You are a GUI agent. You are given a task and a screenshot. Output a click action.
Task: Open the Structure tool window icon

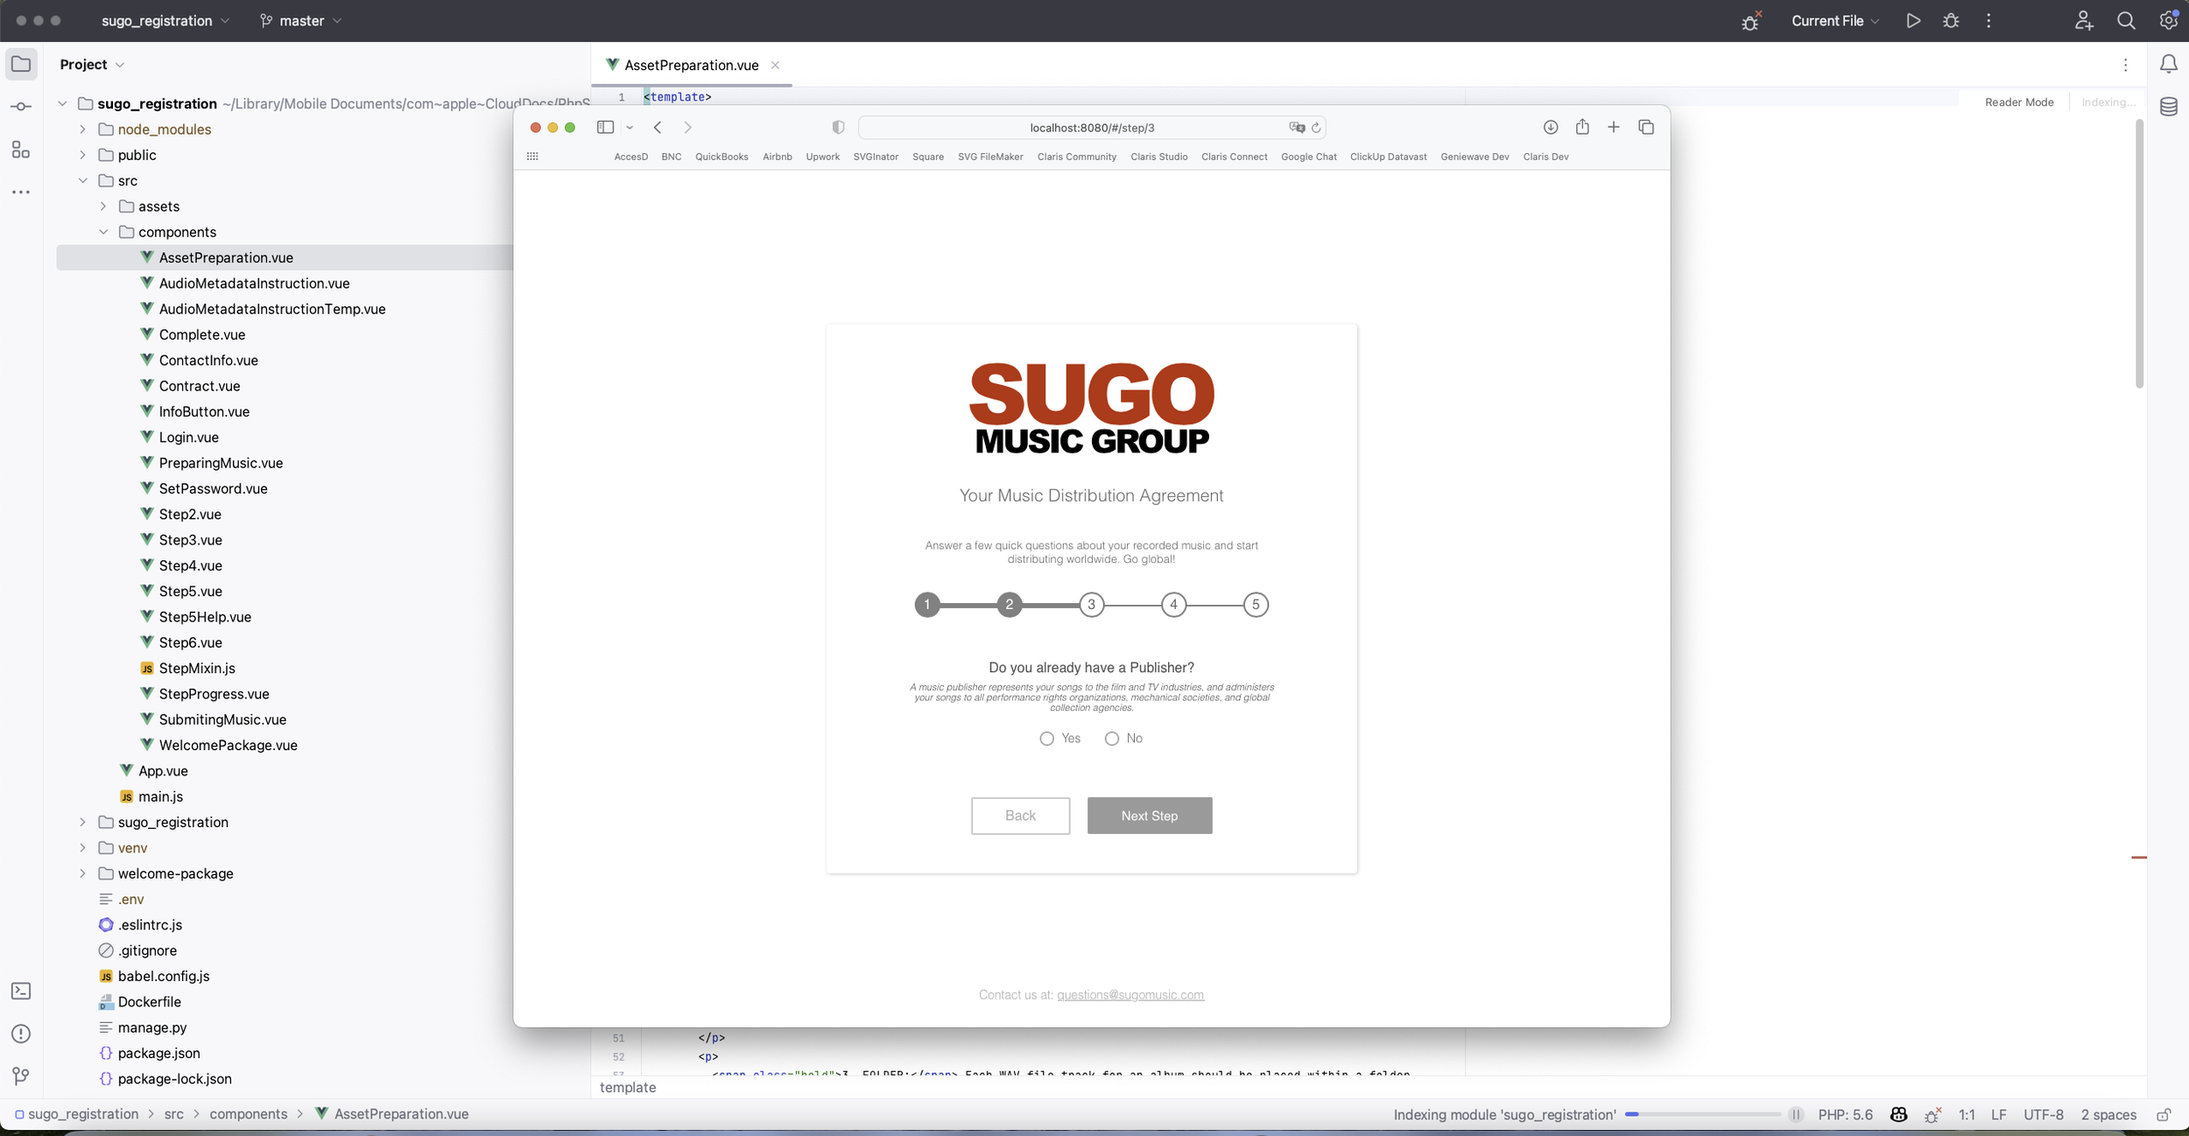pyautogui.click(x=21, y=150)
